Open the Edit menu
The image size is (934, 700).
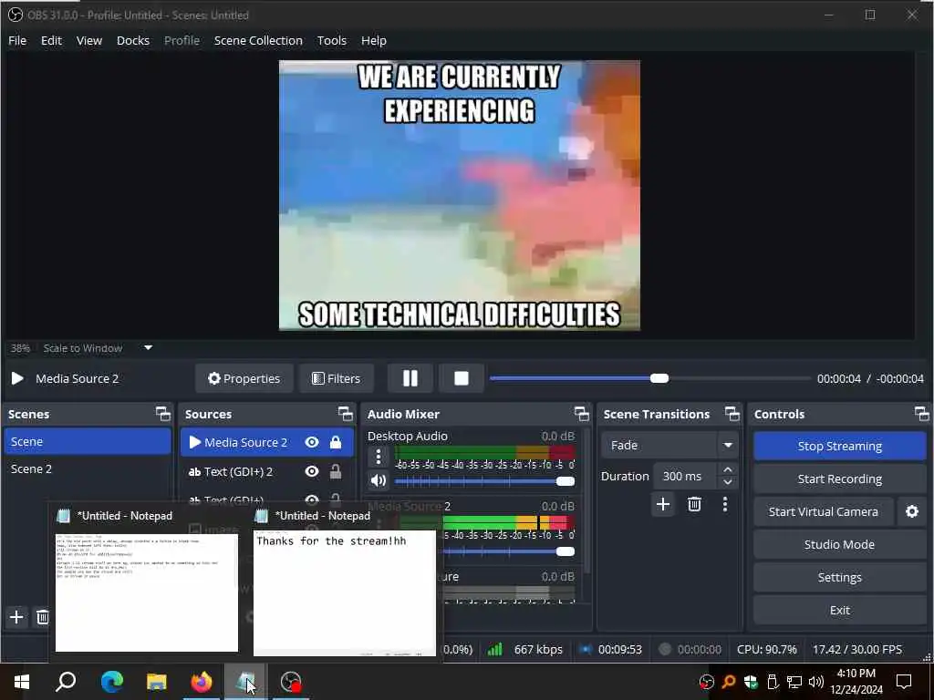click(51, 40)
